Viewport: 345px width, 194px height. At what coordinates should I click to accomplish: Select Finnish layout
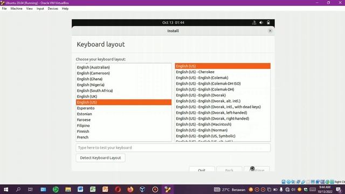123,131
